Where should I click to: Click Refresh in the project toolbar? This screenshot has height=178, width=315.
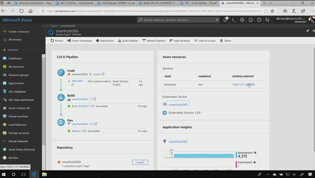click(x=57, y=41)
